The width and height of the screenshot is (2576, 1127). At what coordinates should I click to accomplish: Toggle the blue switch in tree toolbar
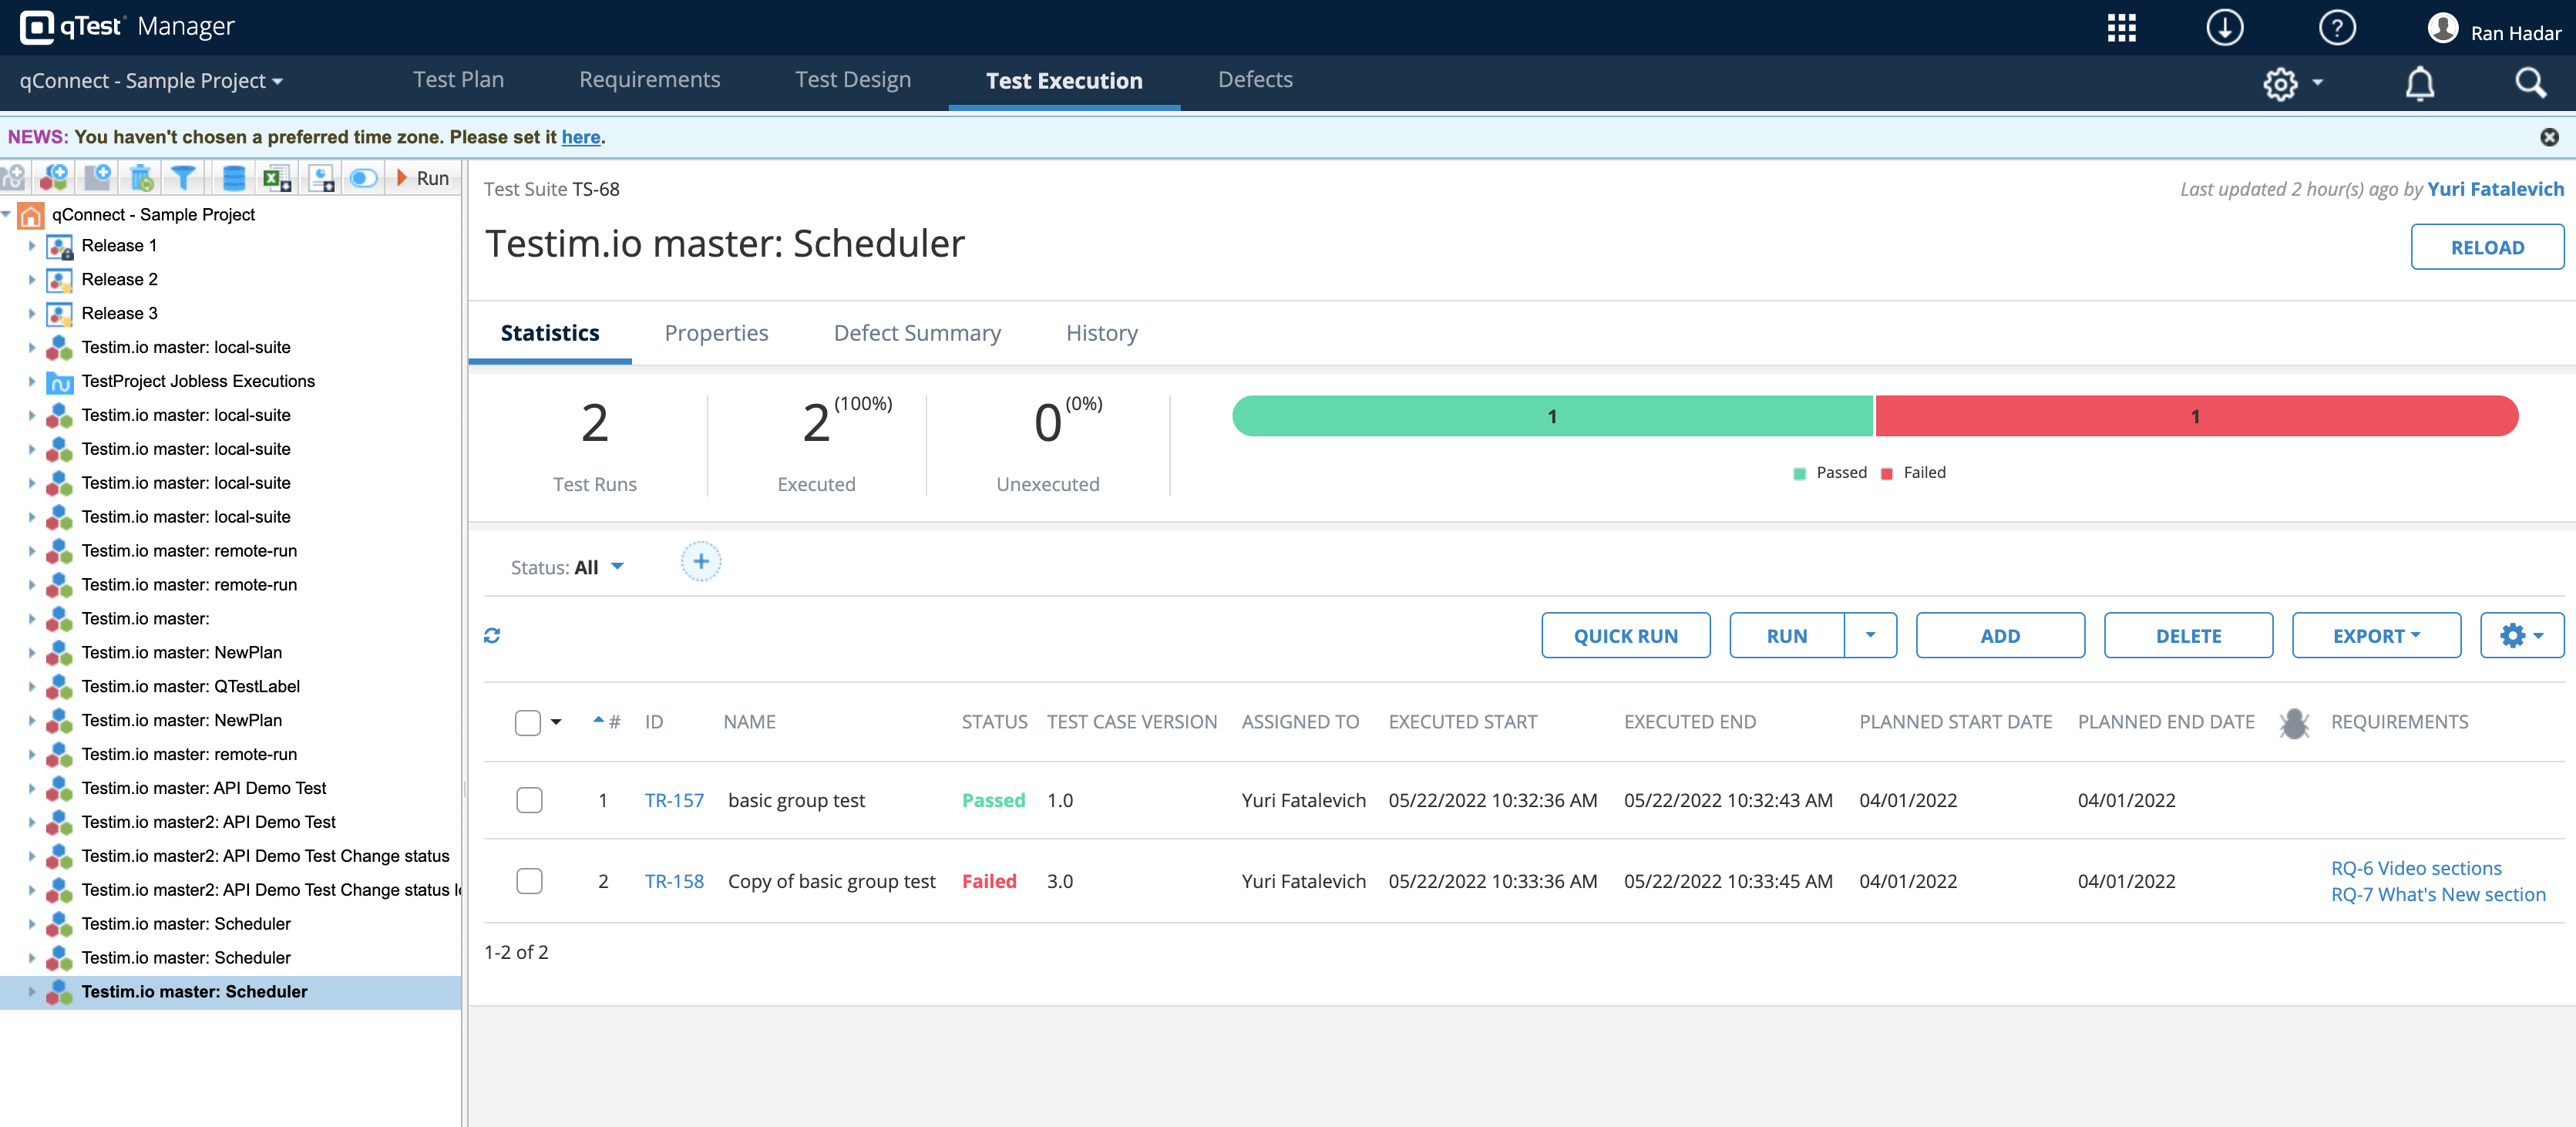tap(363, 178)
